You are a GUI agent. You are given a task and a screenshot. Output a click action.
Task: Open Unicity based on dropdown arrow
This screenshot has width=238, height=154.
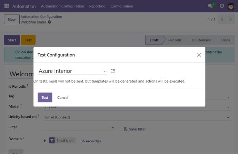[228, 117]
